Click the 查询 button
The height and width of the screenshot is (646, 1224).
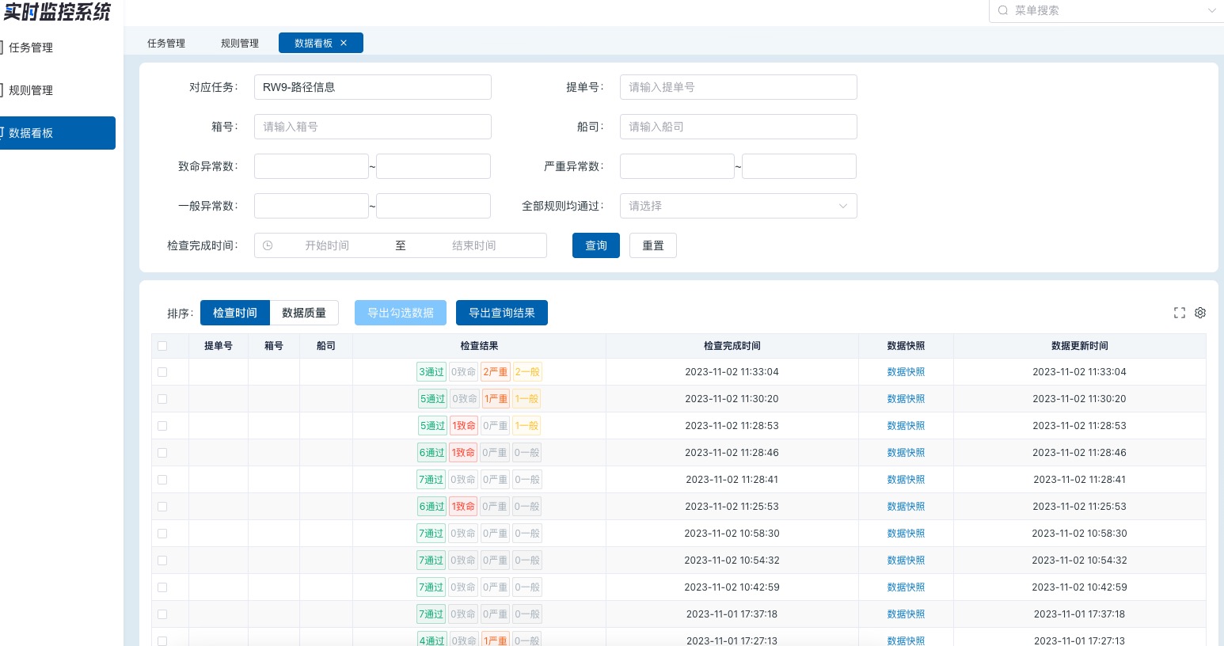[x=596, y=245]
